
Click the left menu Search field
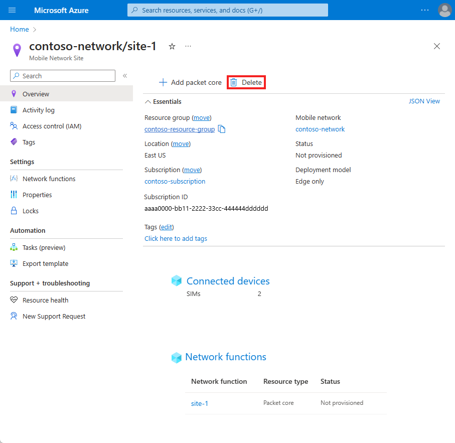tap(63, 76)
